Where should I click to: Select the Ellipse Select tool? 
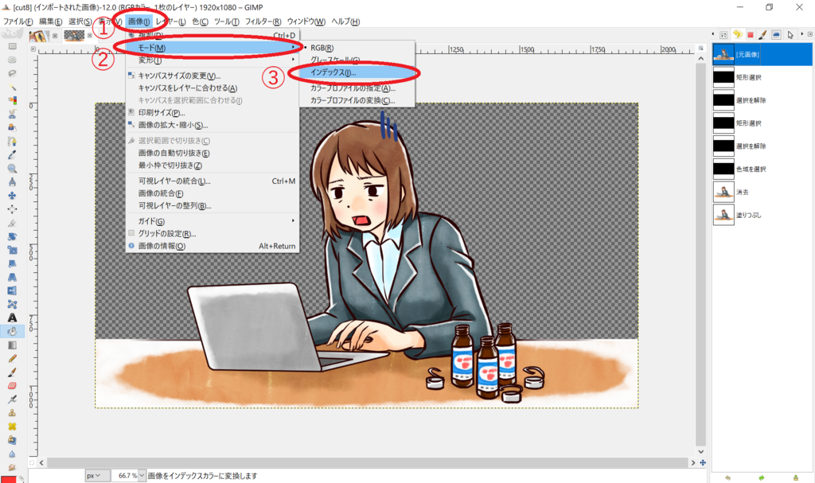(12, 60)
